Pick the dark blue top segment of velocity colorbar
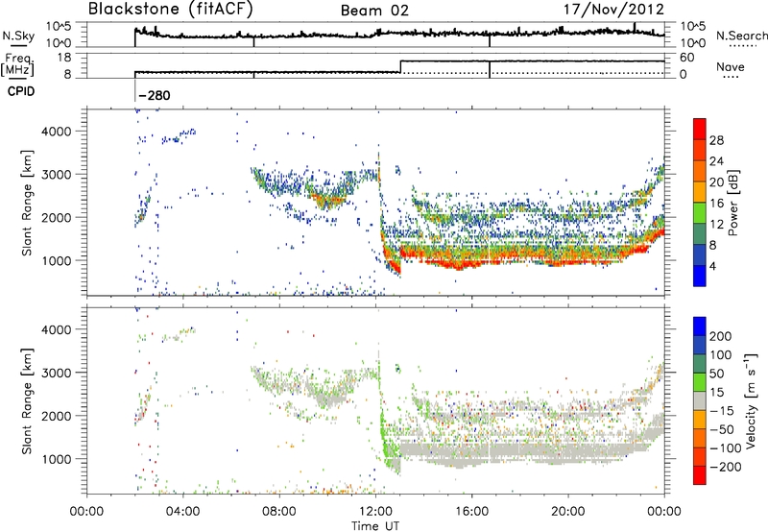 (x=700, y=326)
